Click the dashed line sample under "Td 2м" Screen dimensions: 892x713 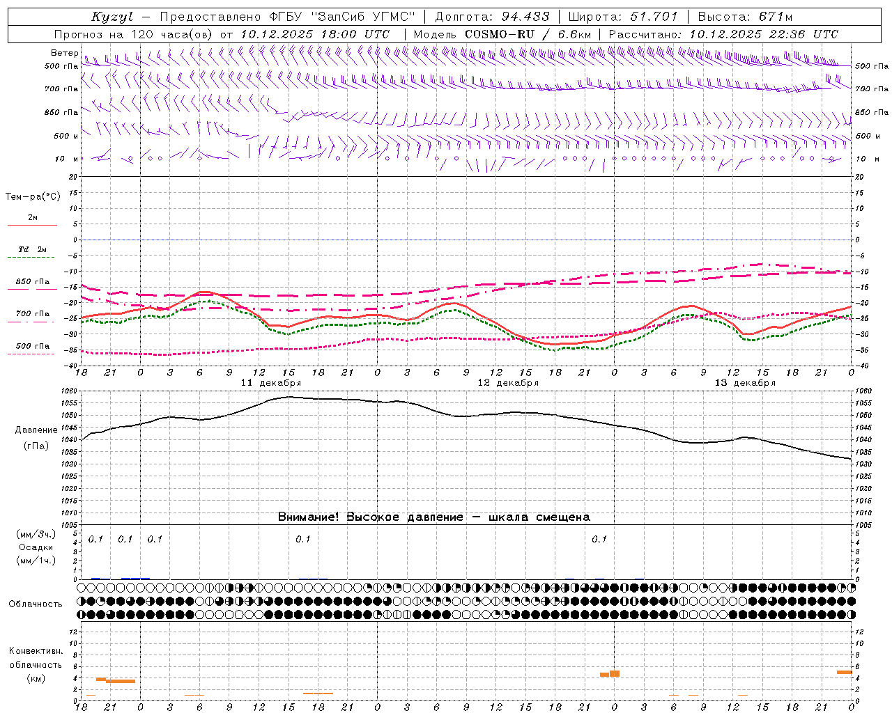[x=32, y=258]
